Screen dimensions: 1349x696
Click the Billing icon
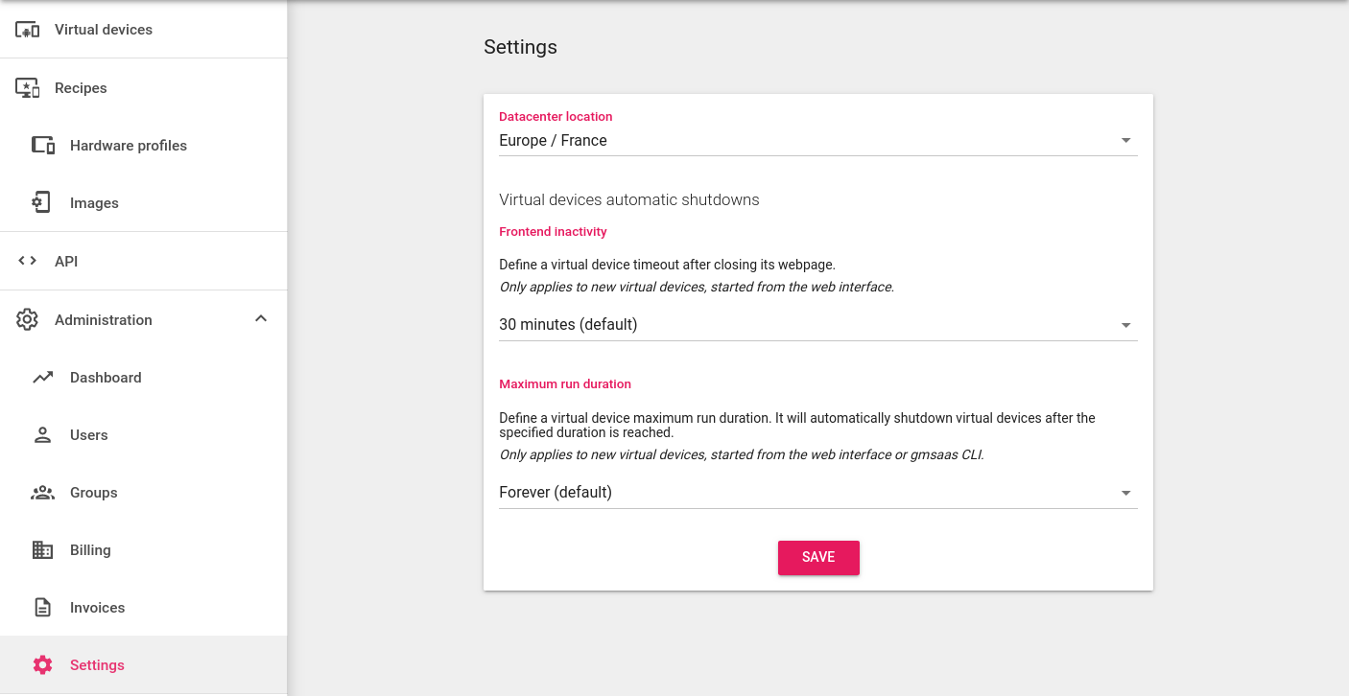tap(42, 549)
